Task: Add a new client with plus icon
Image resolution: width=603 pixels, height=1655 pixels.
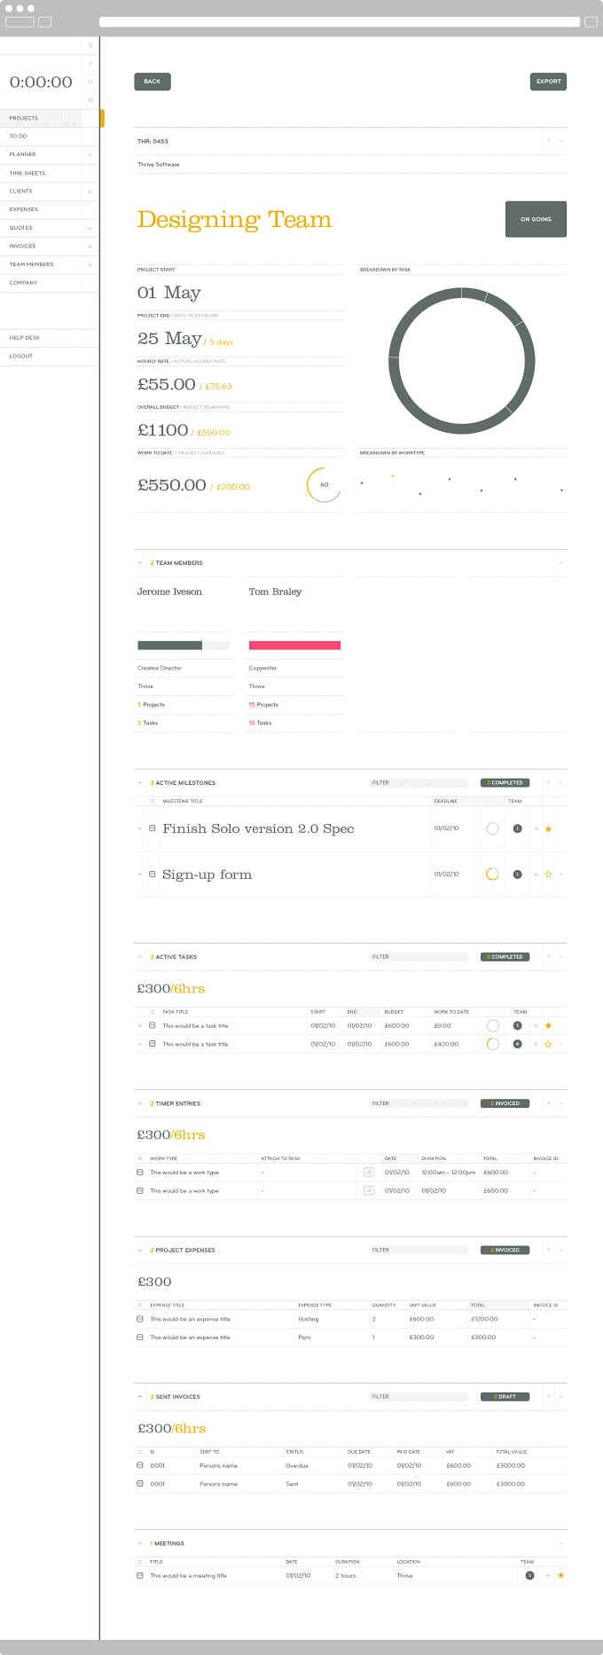Action: (x=90, y=192)
